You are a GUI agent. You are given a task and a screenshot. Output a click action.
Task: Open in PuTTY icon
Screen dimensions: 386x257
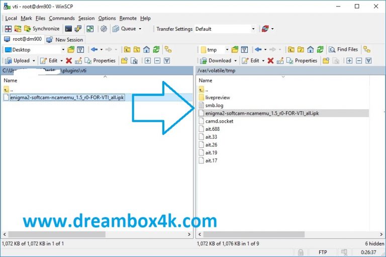coord(78,29)
